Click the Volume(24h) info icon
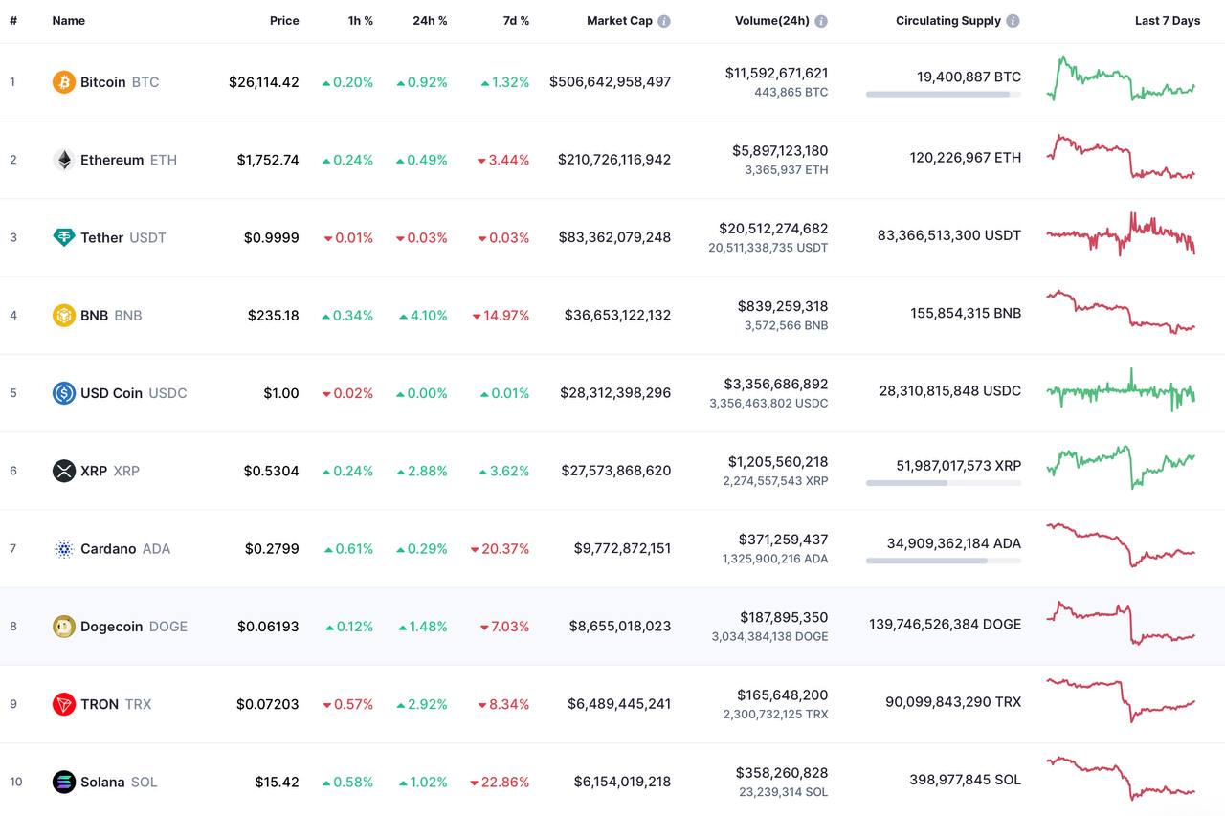Screen dimensions: 1225x816 tap(821, 21)
